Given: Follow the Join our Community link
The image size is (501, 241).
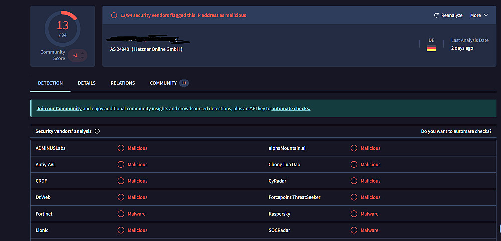Looking at the screenshot, I should tap(59, 108).
